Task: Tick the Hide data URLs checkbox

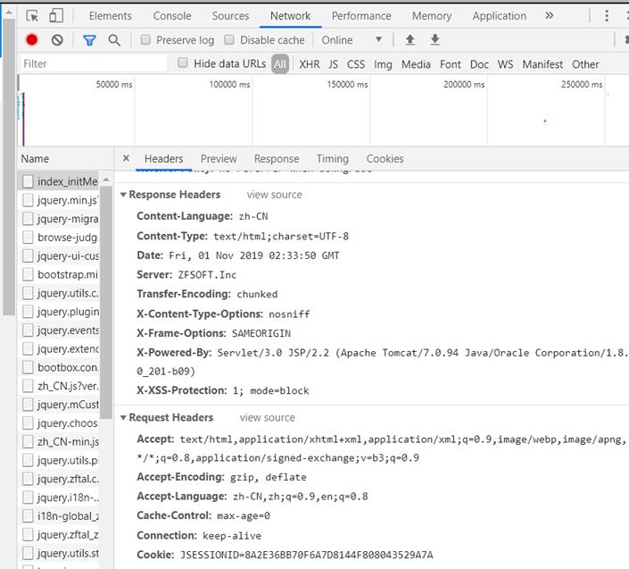Action: [183, 63]
